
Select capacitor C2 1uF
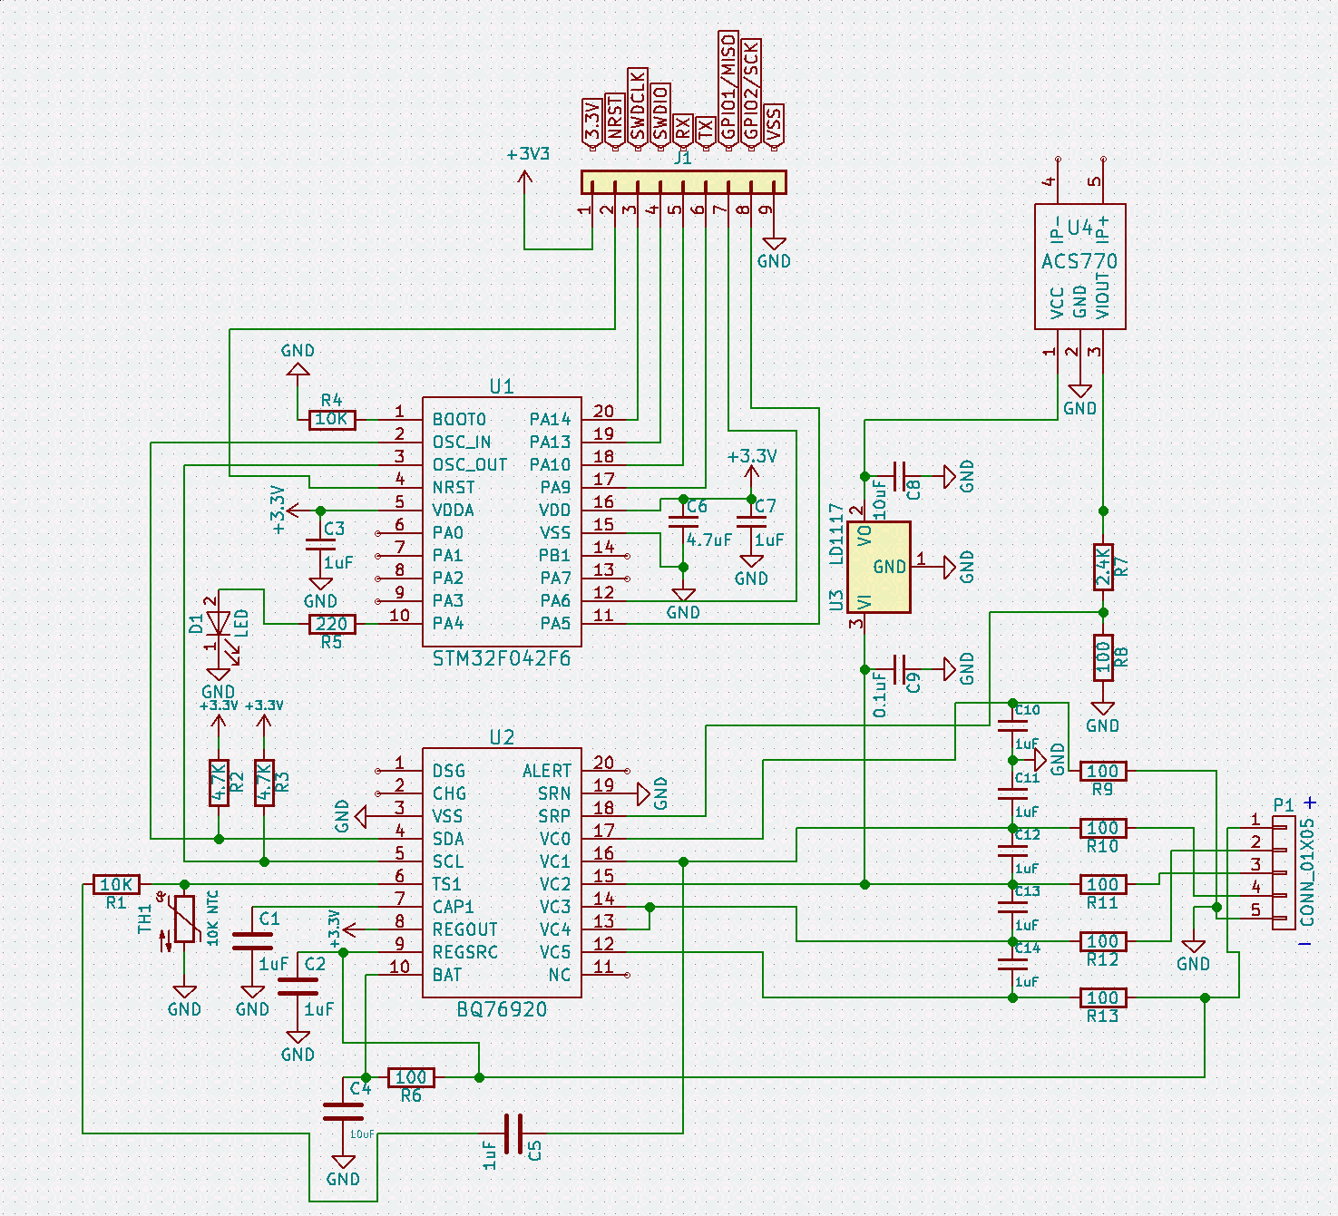[298, 987]
